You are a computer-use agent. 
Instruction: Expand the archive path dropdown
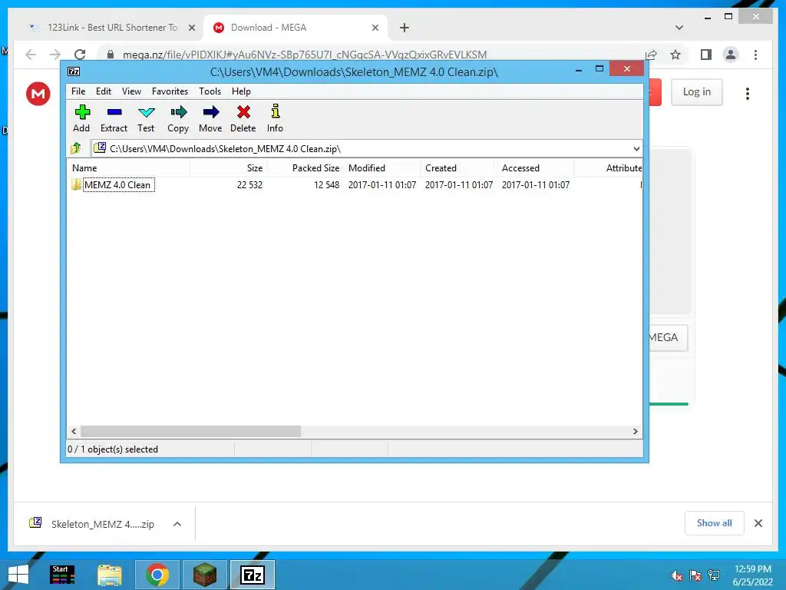[x=636, y=148]
